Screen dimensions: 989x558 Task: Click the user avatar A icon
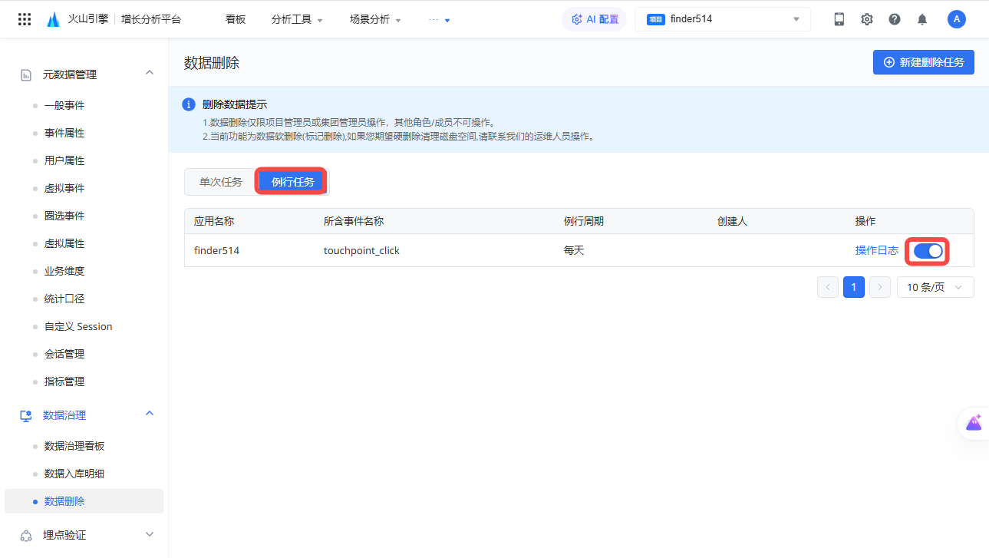tap(956, 19)
